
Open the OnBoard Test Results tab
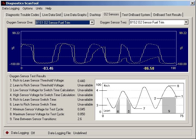pyautogui.click(x=167, y=15)
